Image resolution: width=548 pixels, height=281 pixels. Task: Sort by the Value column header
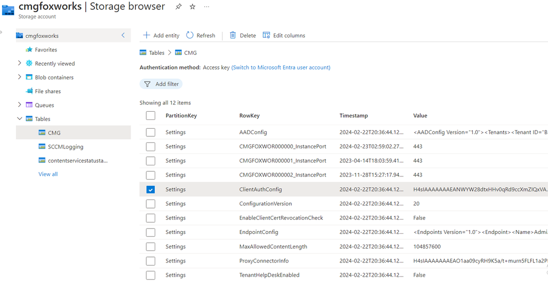420,116
